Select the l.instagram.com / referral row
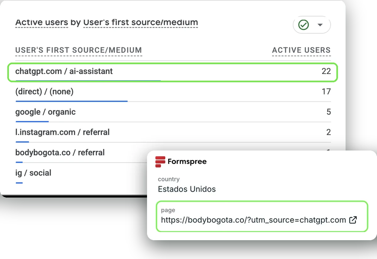Image resolution: width=377 pixels, height=259 pixels. (x=173, y=133)
